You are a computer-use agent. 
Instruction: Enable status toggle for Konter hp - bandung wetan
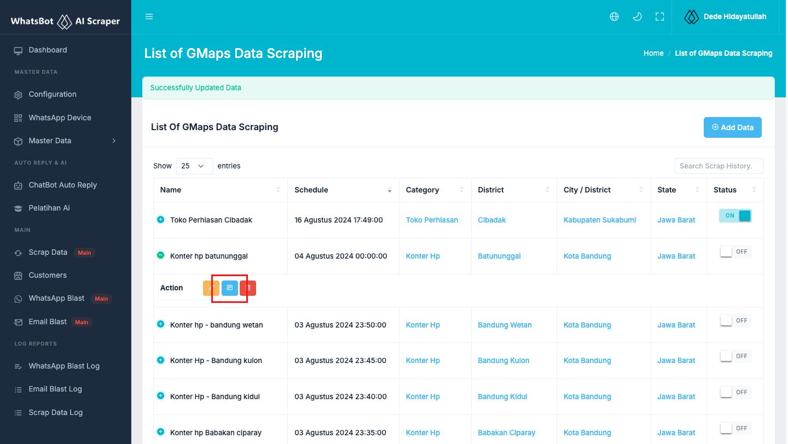coord(735,320)
